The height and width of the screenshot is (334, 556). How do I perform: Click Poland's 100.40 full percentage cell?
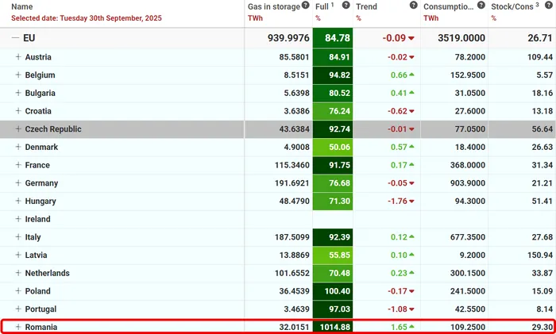pyautogui.click(x=332, y=291)
